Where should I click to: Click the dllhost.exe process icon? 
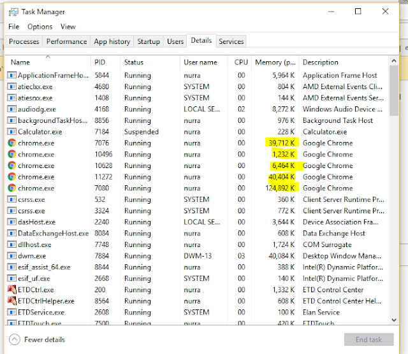point(11,244)
